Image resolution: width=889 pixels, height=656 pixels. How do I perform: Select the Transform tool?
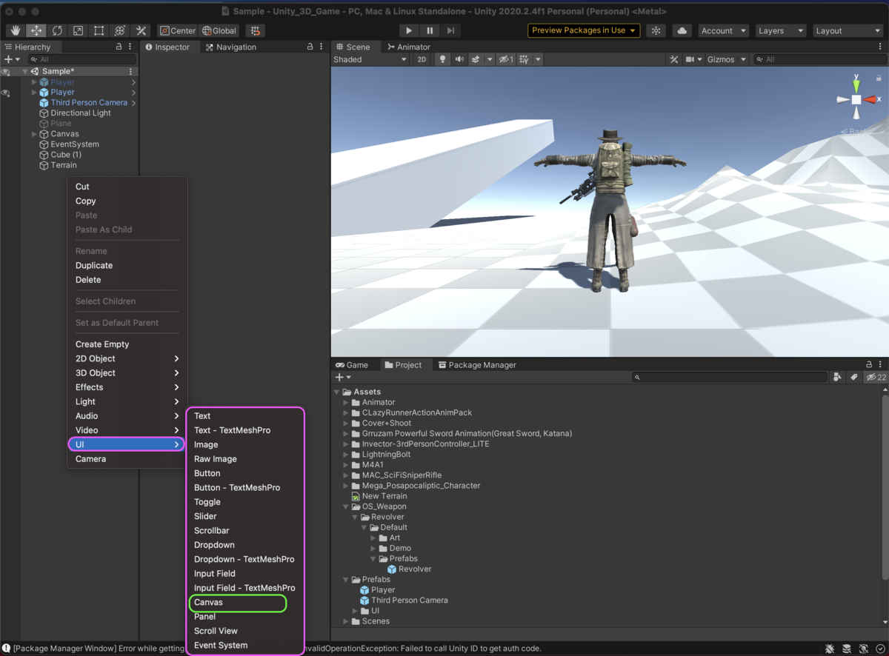pos(120,30)
